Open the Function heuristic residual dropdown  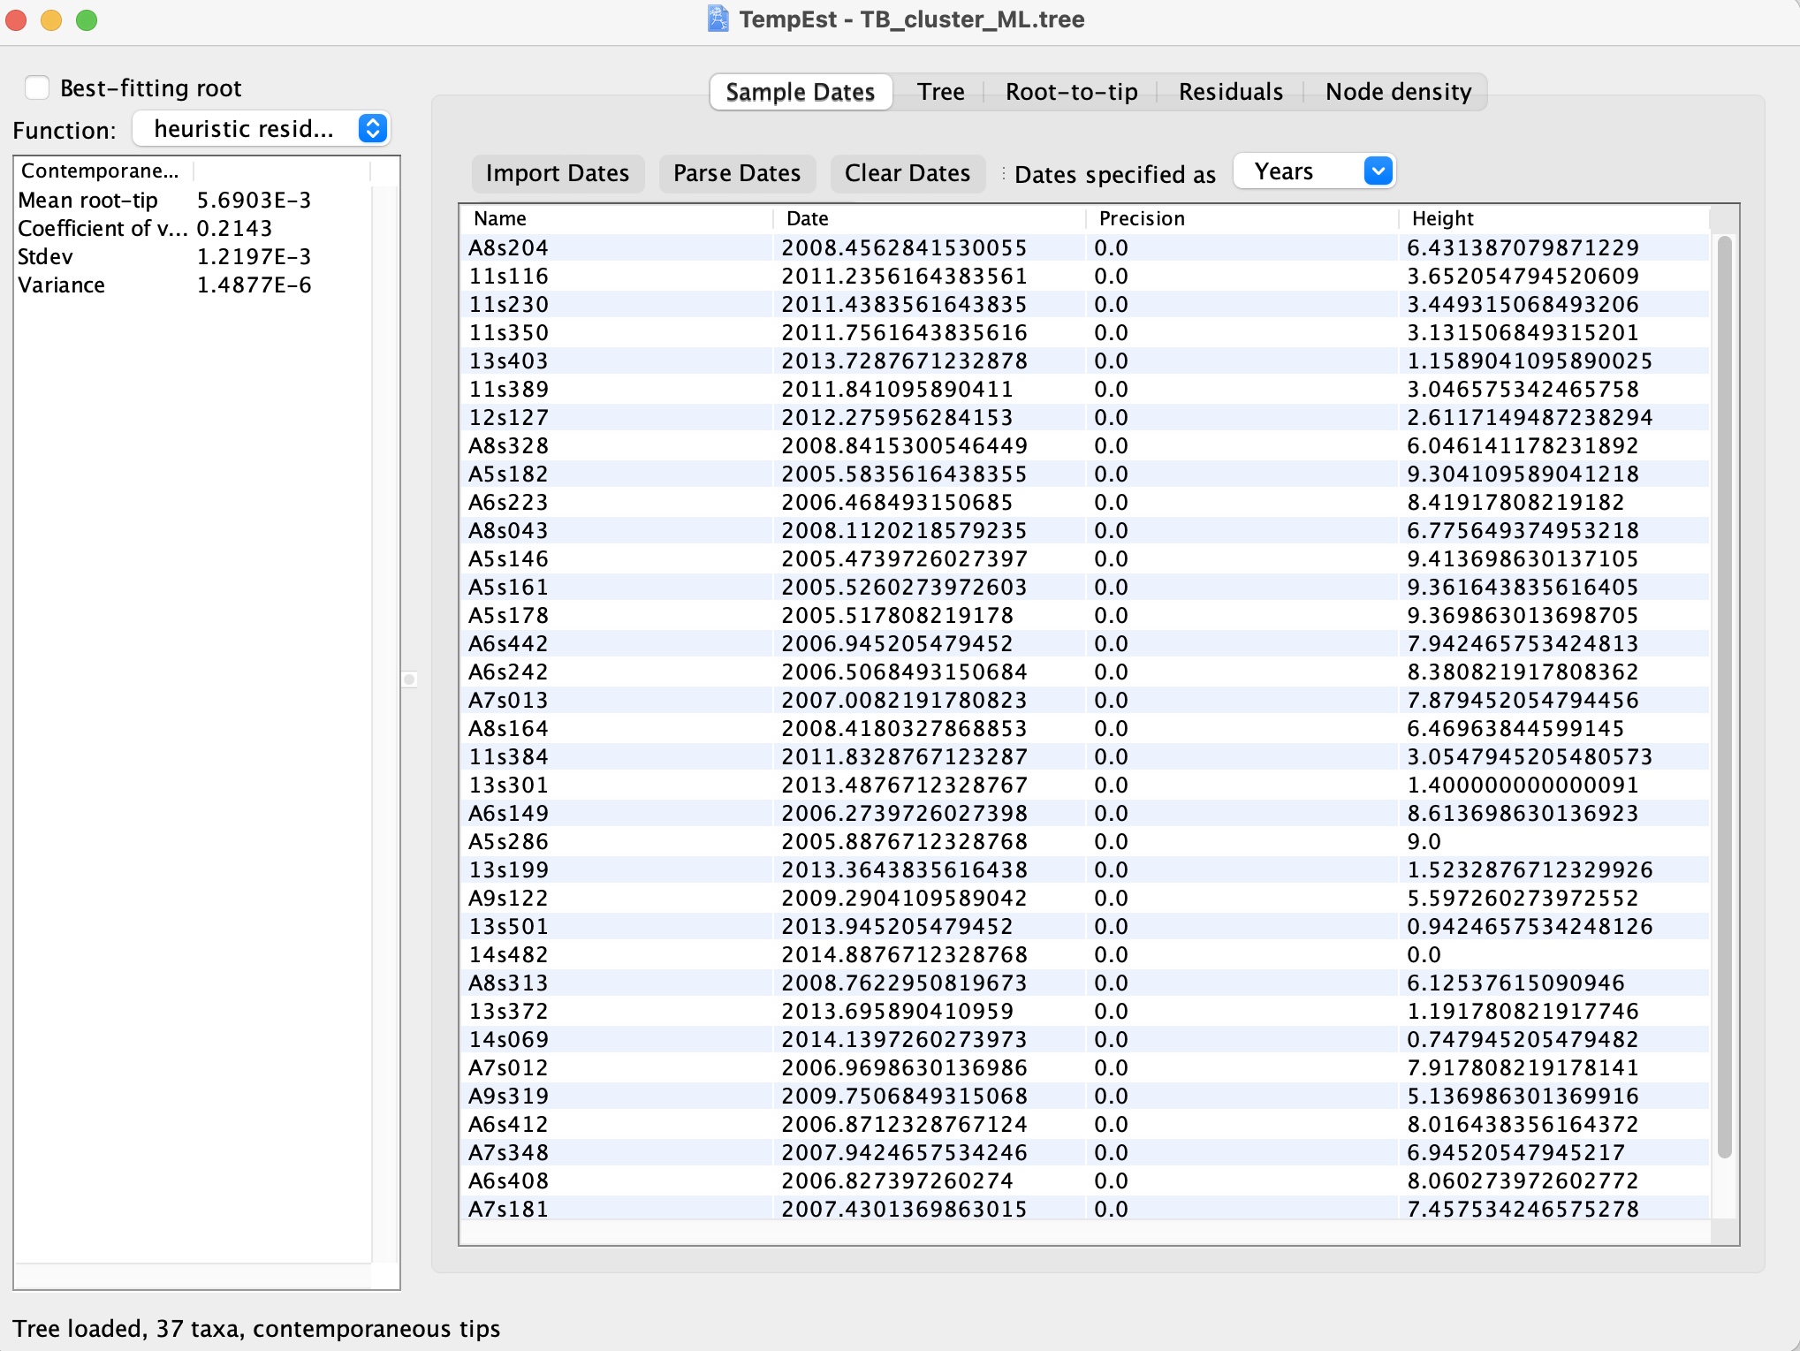coord(262,129)
